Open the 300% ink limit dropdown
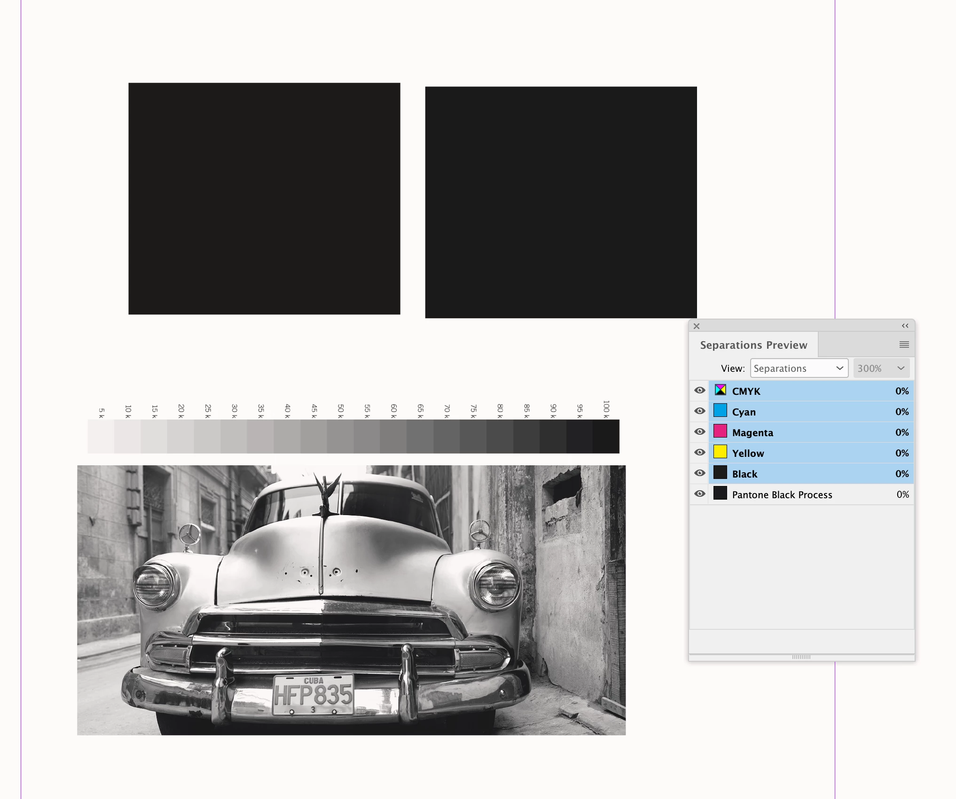 (x=881, y=368)
